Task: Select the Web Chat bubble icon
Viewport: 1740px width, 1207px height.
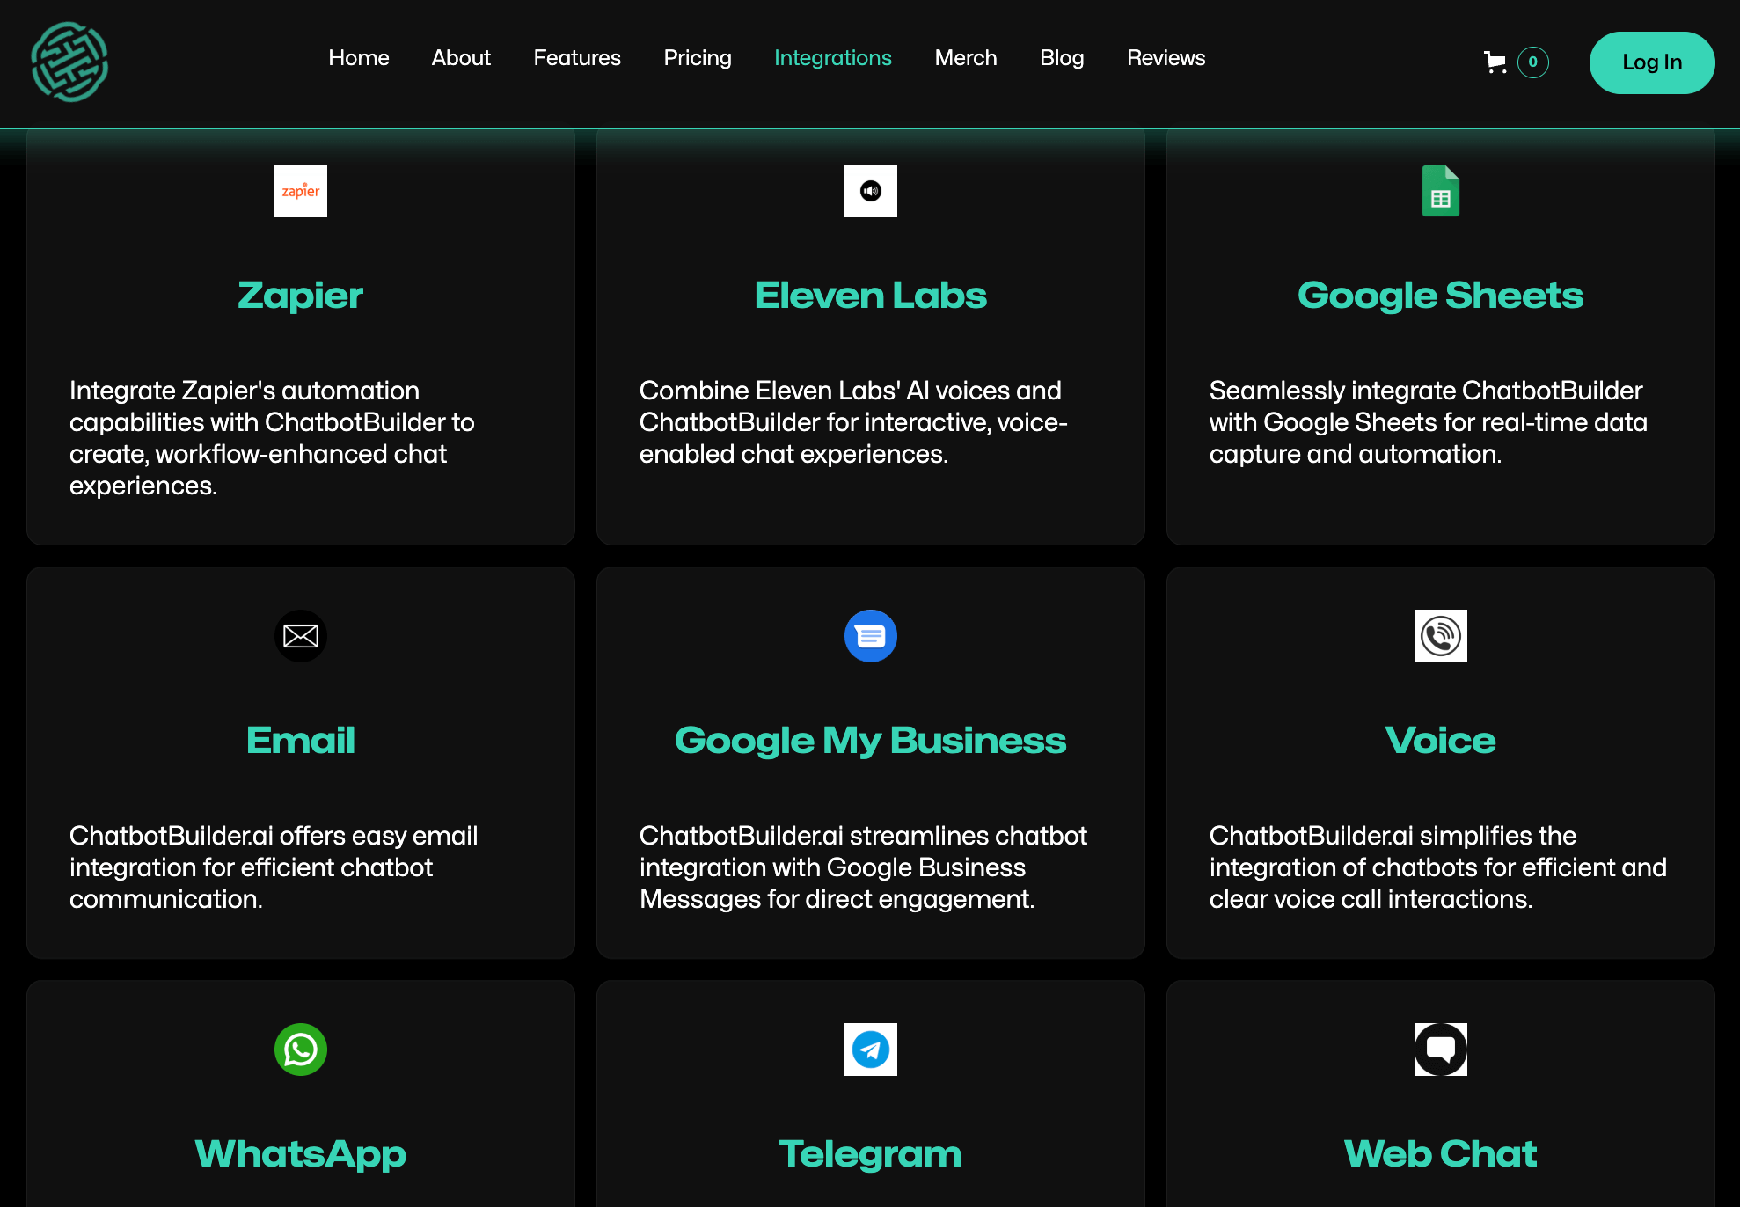Action: click(1440, 1050)
